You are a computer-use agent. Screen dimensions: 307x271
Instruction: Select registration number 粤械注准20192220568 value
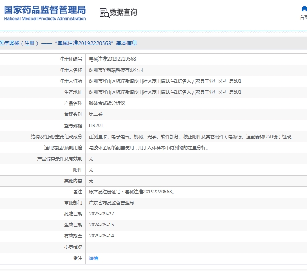112,59
